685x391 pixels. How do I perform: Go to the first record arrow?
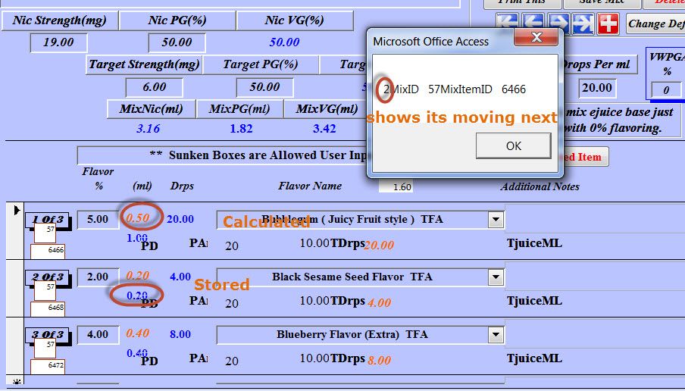click(x=508, y=23)
